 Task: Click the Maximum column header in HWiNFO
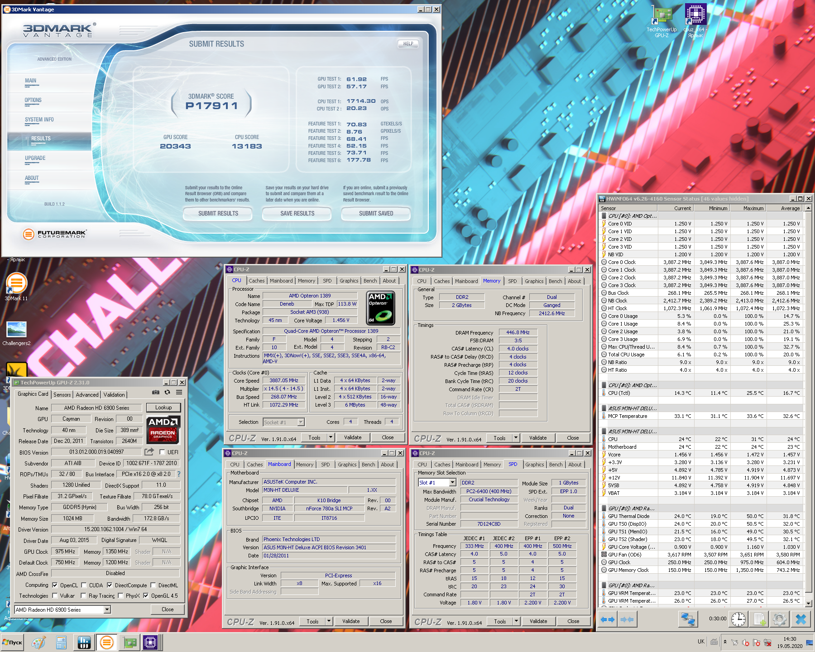tap(748, 208)
